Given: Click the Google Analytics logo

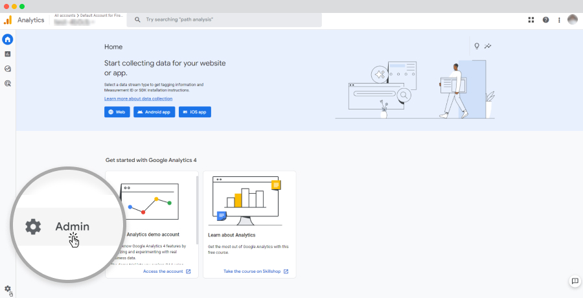Looking at the screenshot, I should pyautogui.click(x=8, y=19).
